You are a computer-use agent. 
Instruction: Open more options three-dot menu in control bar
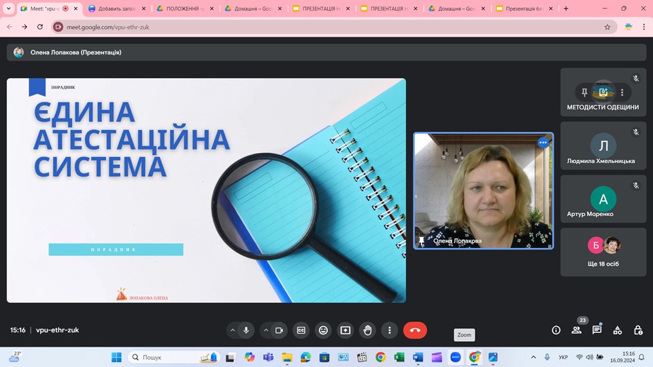tap(390, 330)
